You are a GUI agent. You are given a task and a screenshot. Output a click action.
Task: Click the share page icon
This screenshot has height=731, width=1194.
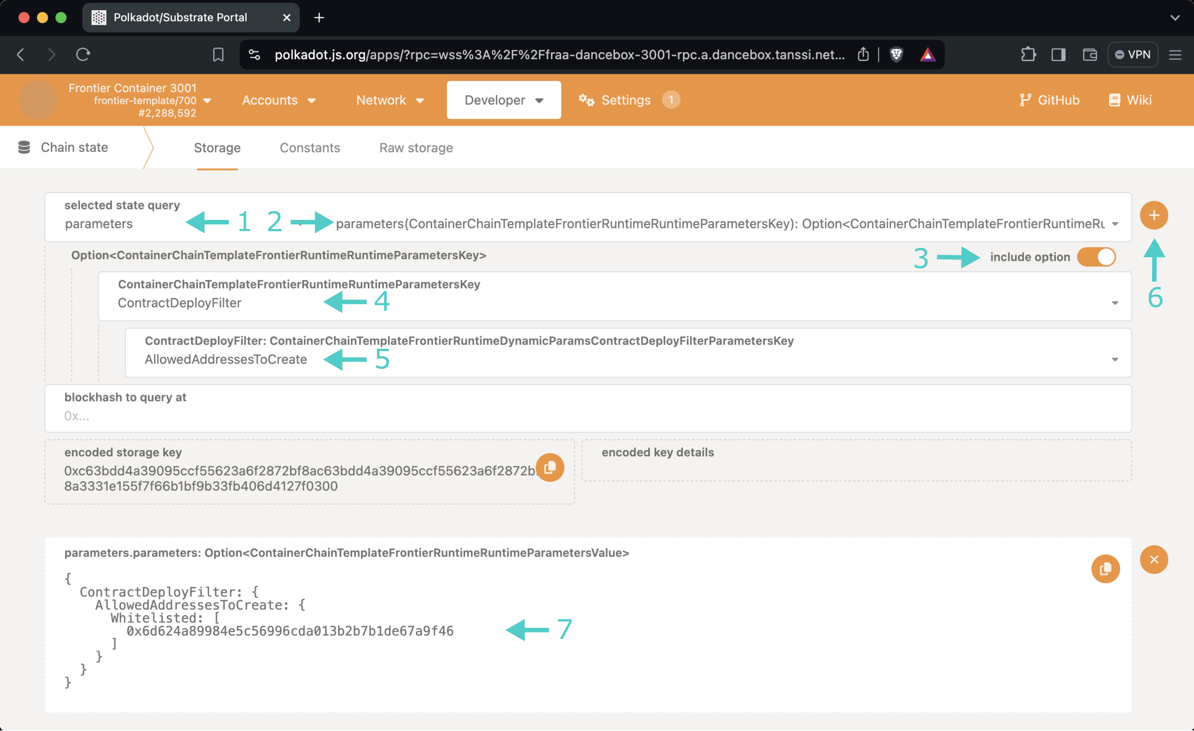pyautogui.click(x=863, y=54)
